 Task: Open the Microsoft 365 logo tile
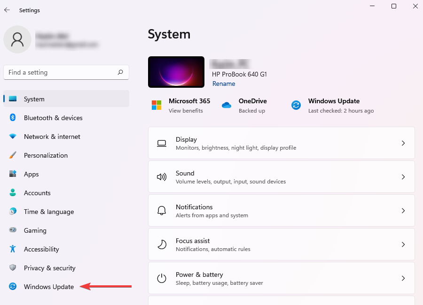tap(157, 106)
